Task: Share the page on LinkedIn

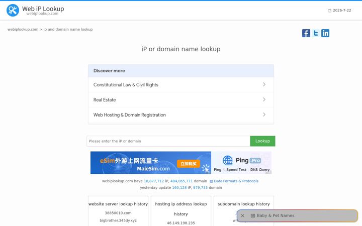Action: (325, 33)
